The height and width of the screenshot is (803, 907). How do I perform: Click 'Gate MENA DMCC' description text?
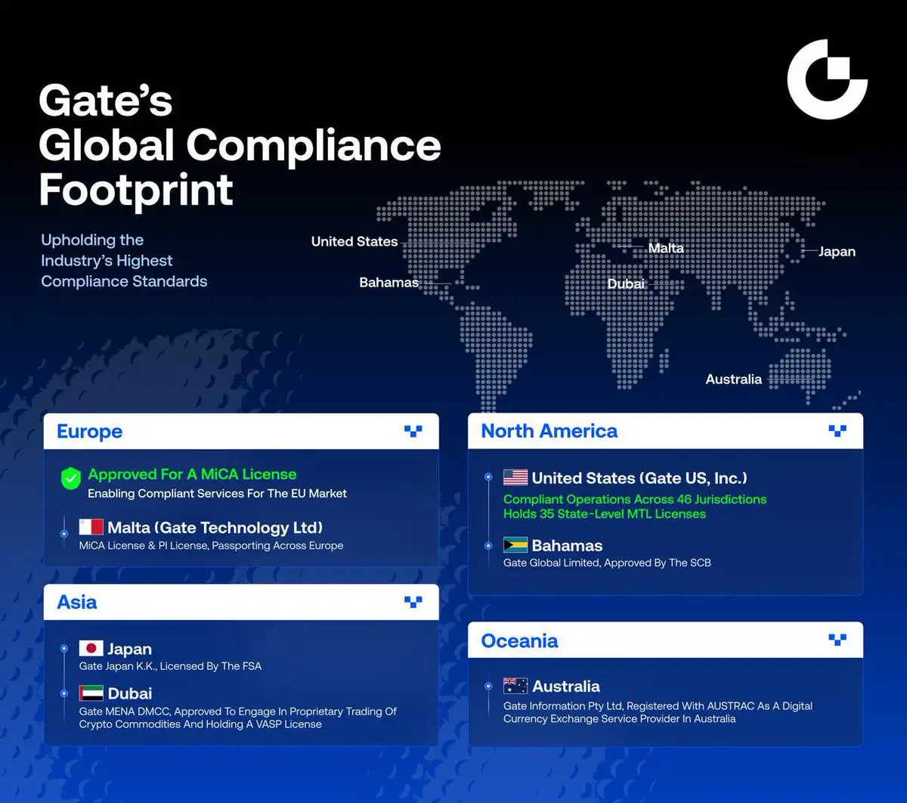click(x=238, y=718)
